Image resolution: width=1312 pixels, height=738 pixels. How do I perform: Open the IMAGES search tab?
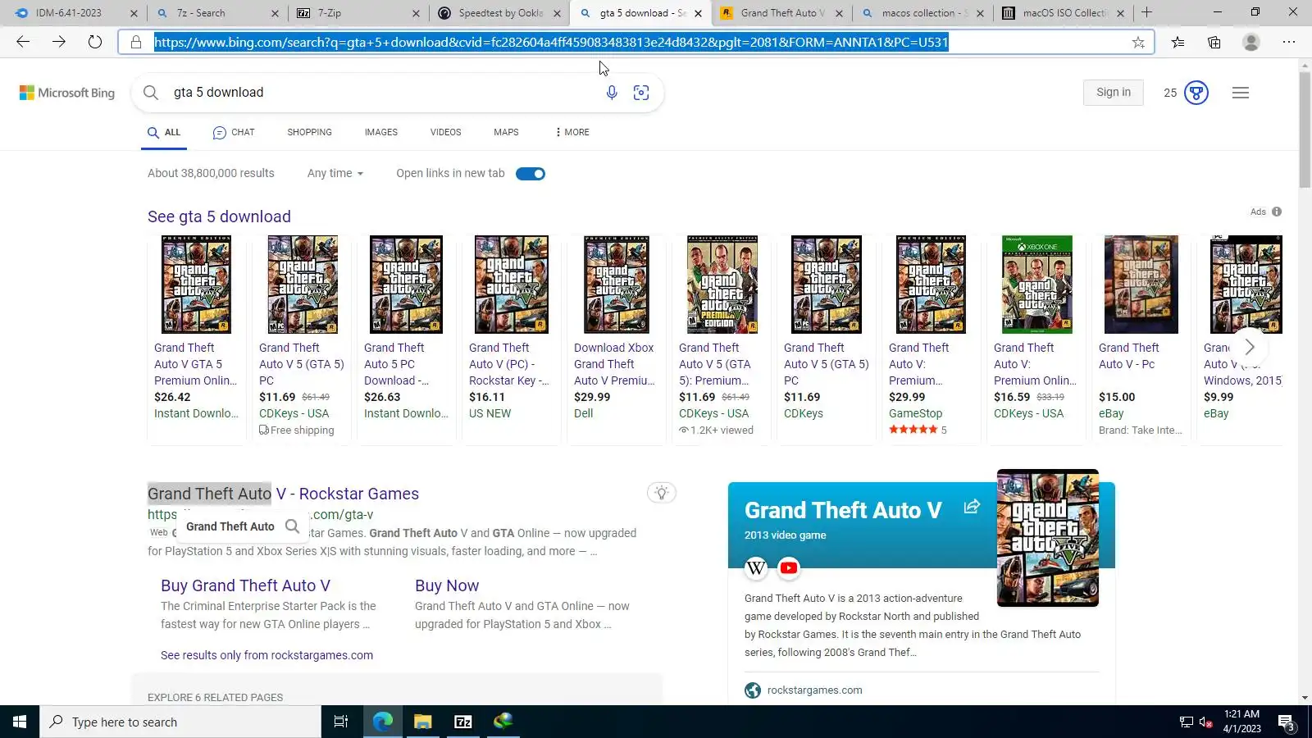point(381,132)
